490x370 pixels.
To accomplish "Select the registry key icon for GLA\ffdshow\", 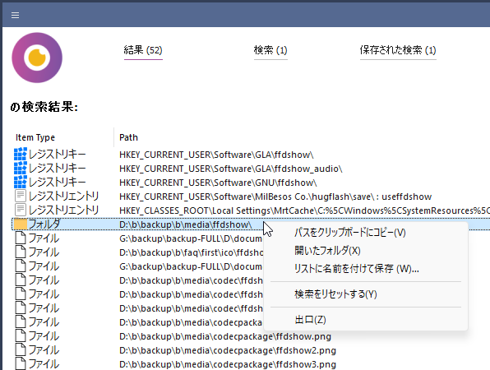I will (x=21, y=155).
